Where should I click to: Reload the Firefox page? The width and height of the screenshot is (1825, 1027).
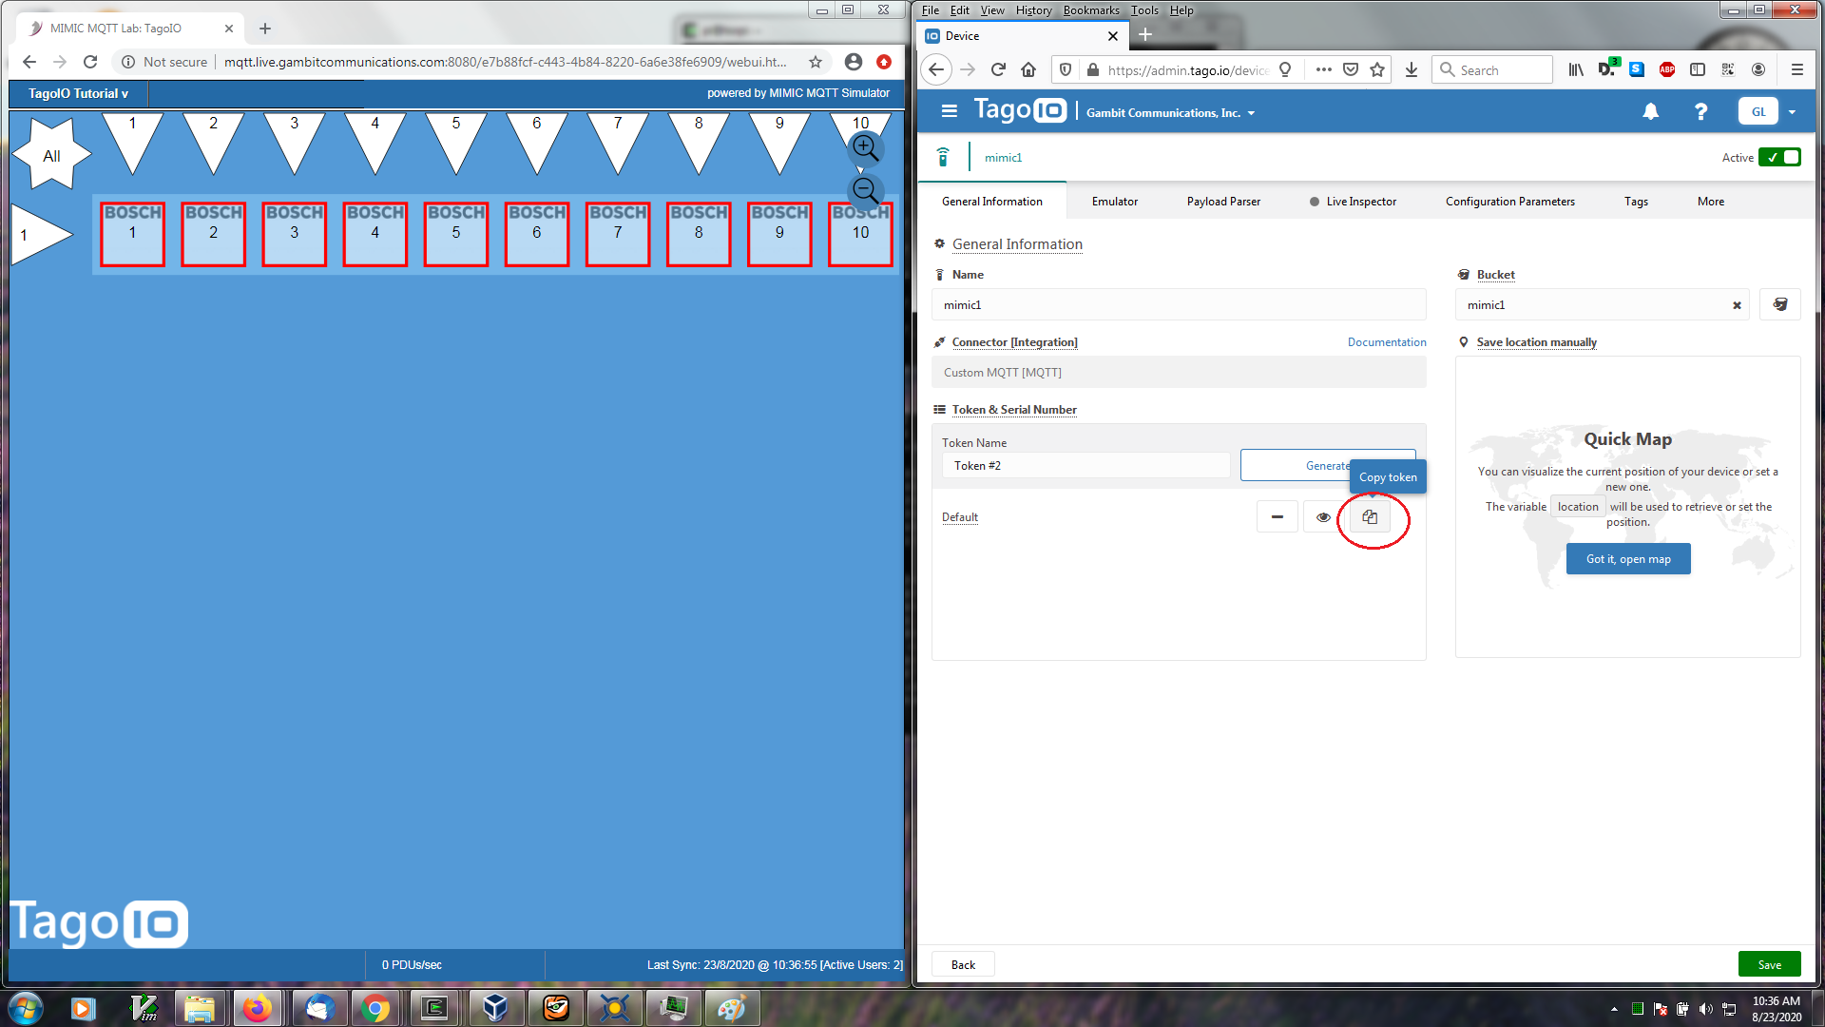998,69
